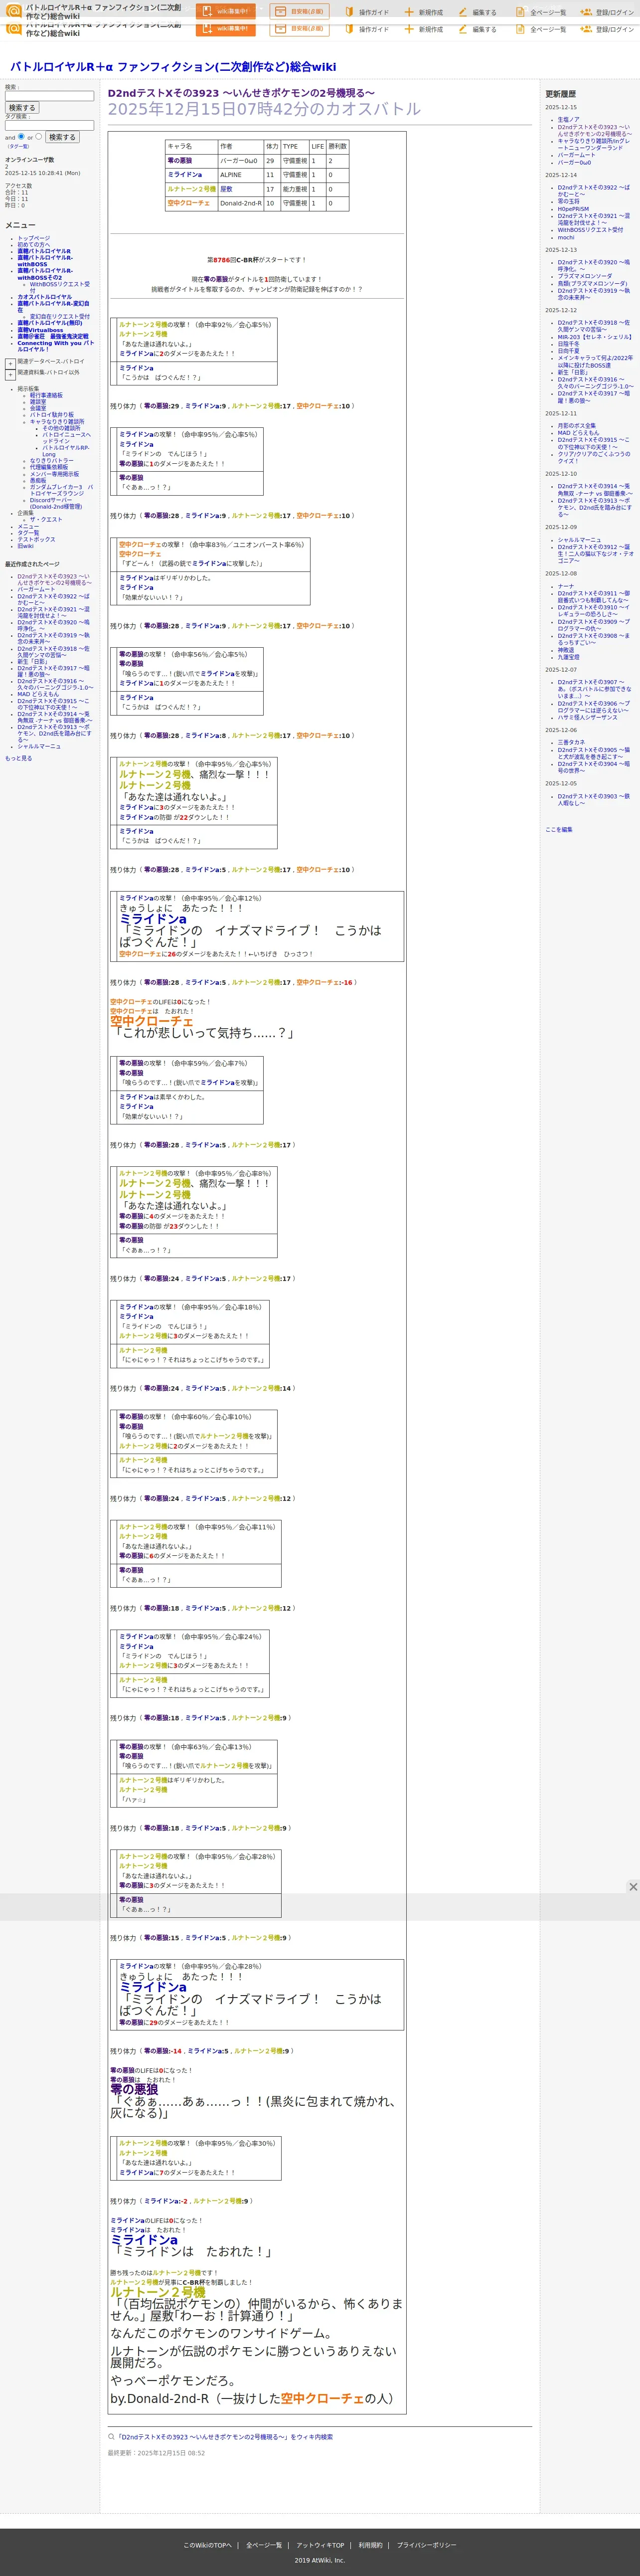Expand 関連資料集-バトロイ以外 plus box
The height and width of the screenshot is (2576, 640).
(10, 375)
